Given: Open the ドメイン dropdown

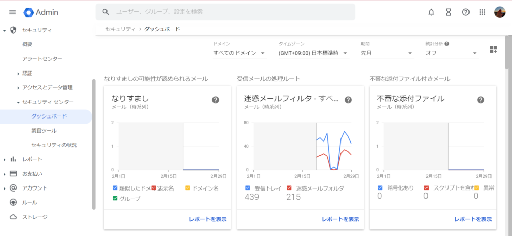Looking at the screenshot, I should [240, 53].
